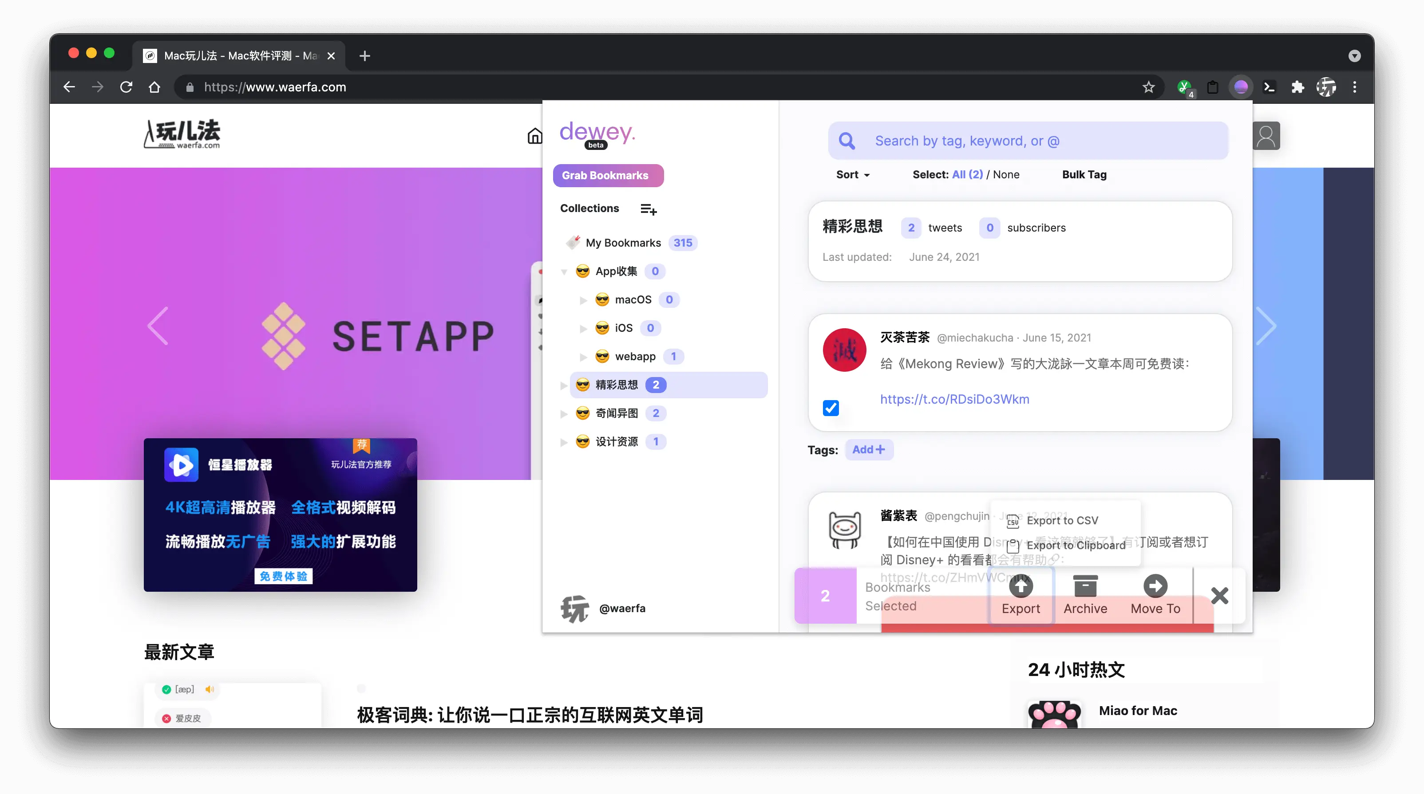Screen dimensions: 1424x794
Task: Open the 灭茶苦茶 avatar
Action: pyautogui.click(x=844, y=350)
